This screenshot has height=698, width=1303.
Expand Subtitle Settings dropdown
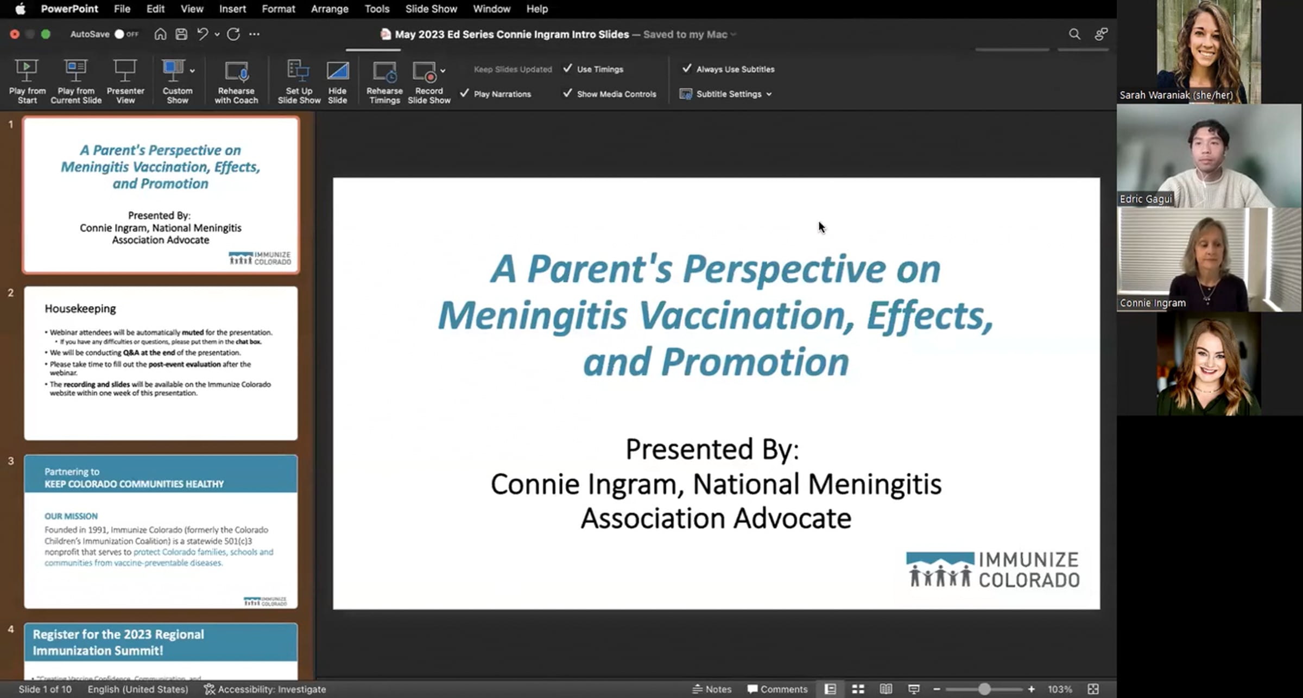click(769, 94)
